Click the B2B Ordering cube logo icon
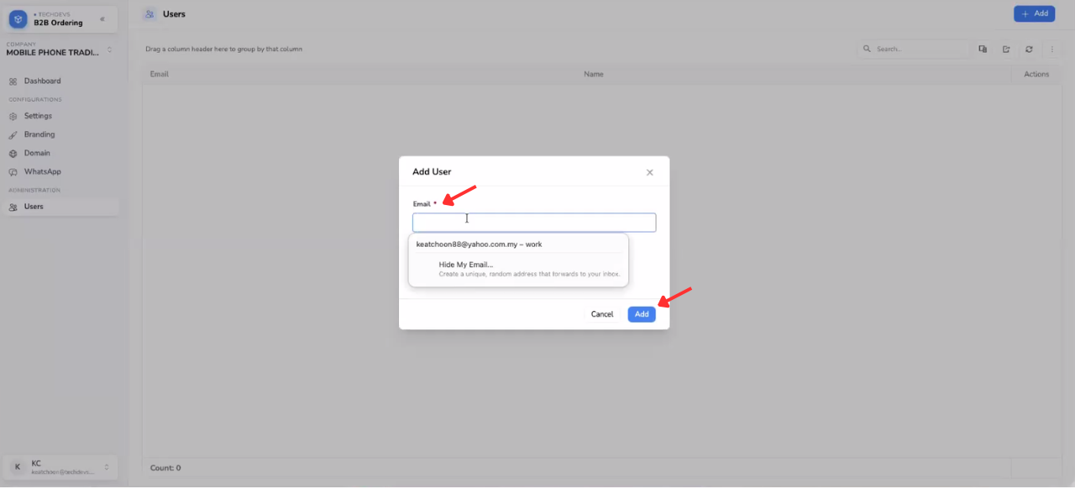This screenshot has height=489, width=1075. click(18, 18)
